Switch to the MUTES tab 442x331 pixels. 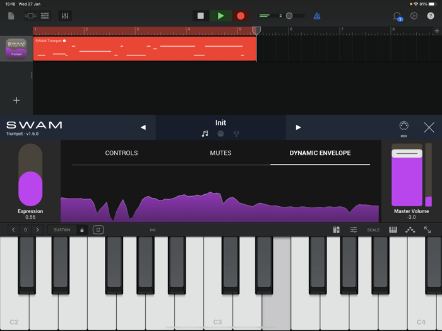point(220,153)
